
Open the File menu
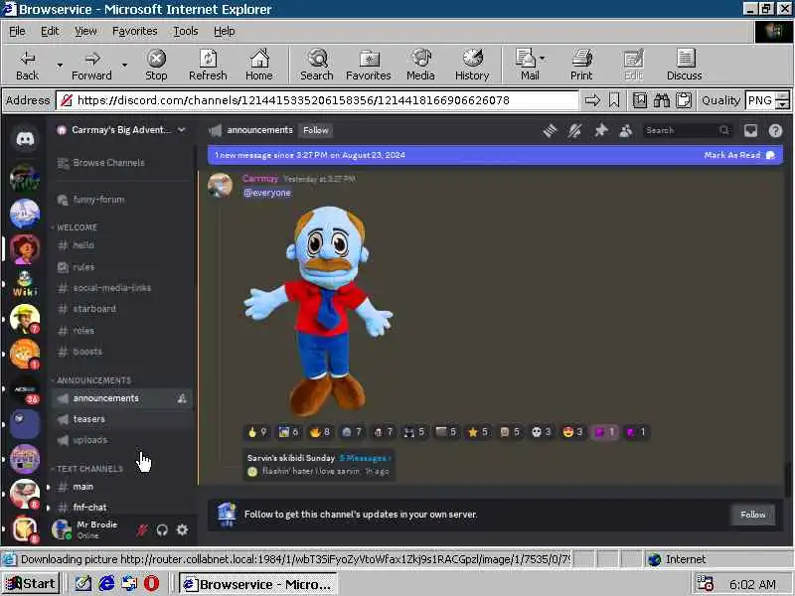coord(17,31)
